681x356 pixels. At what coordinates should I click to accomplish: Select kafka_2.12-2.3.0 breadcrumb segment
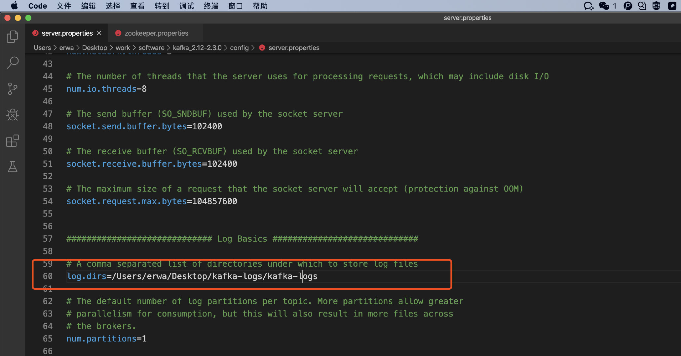coord(197,48)
